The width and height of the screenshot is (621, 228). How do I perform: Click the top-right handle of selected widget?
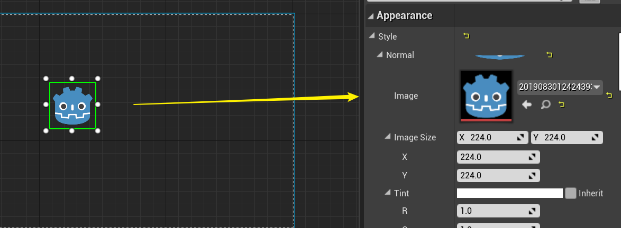[98, 79]
